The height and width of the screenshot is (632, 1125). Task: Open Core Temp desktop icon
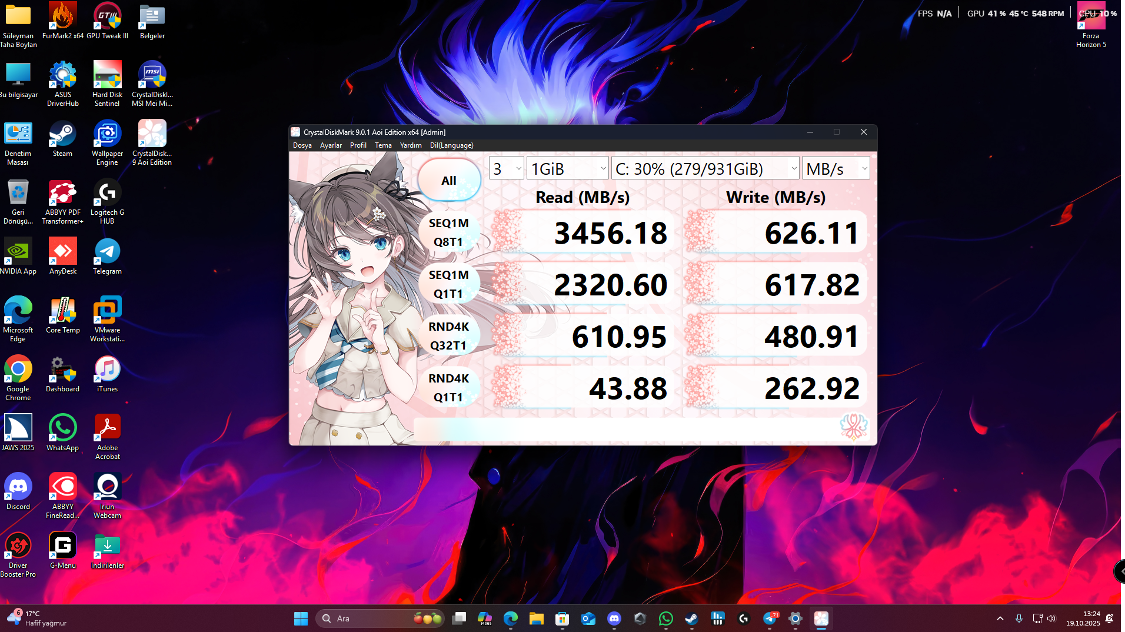coord(62,315)
